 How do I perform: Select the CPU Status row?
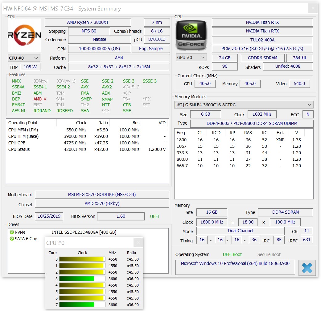pyautogui.click(x=87, y=149)
